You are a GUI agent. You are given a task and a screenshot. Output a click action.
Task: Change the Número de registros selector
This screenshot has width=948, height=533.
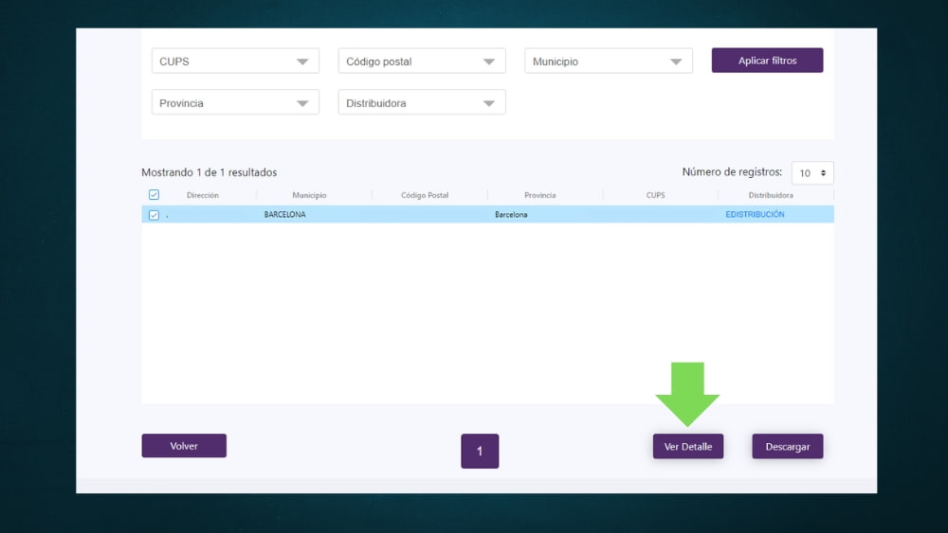click(x=812, y=173)
